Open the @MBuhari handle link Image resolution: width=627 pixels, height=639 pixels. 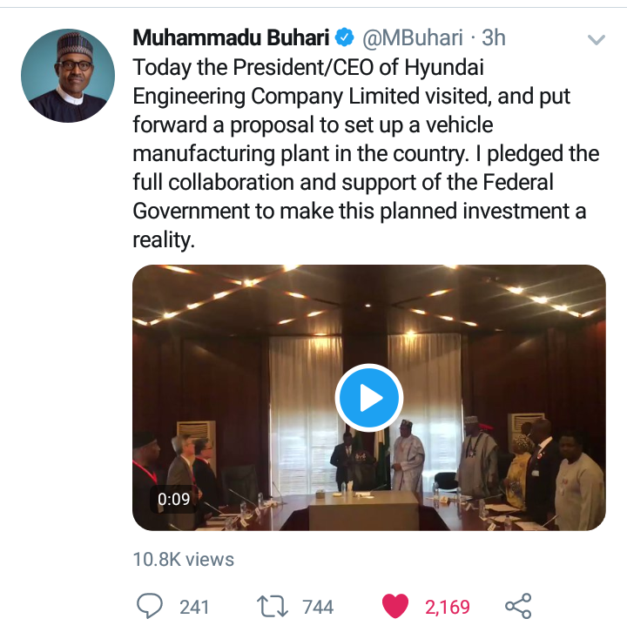click(413, 38)
